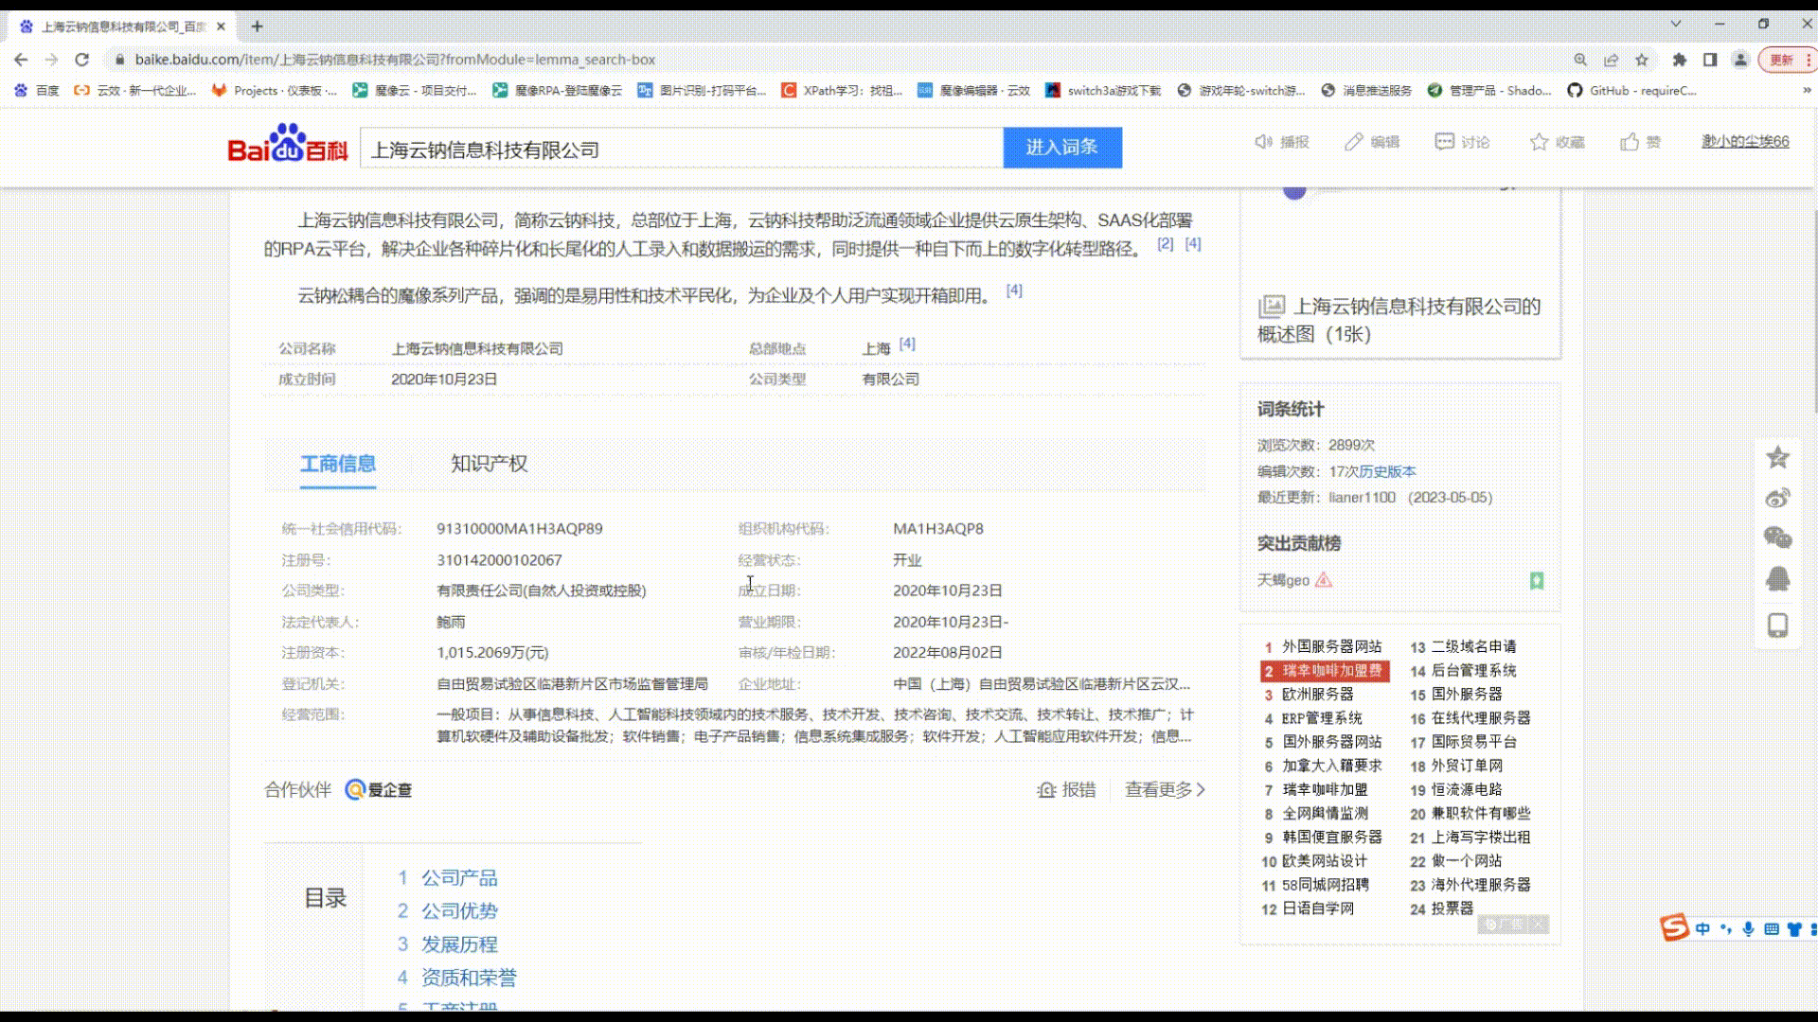The image size is (1818, 1022).
Task: Jump to 公司产品 in contents
Action: tap(459, 878)
